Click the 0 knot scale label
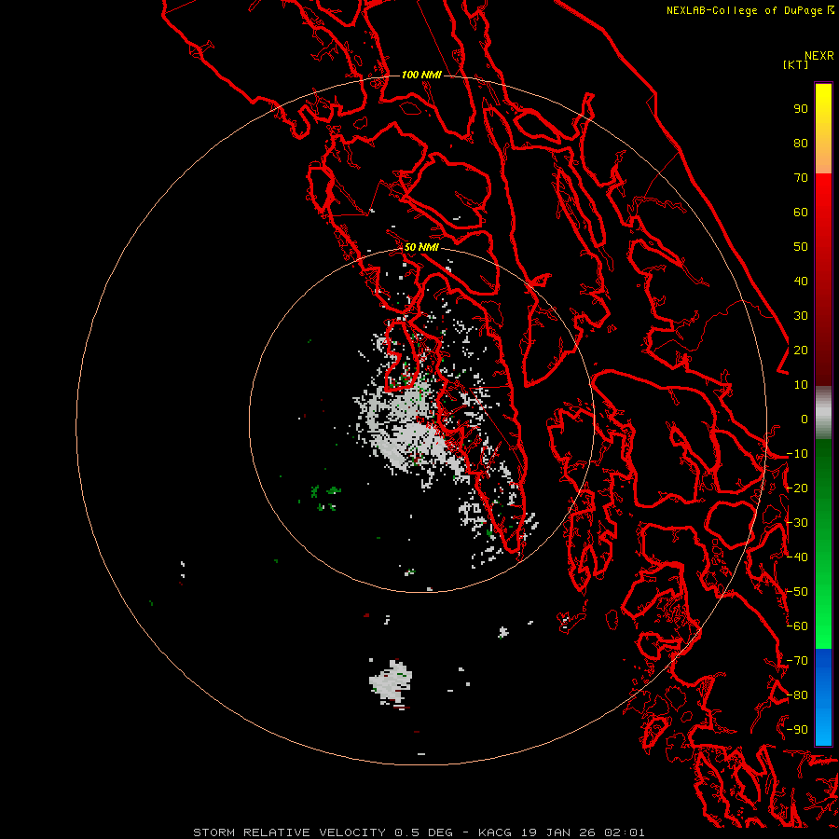 pos(805,419)
